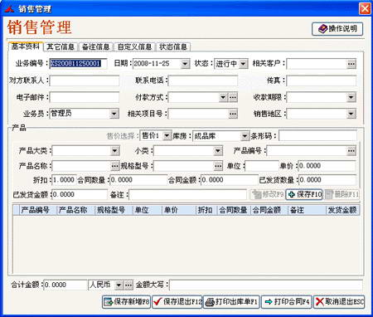Viewport: 373px width, 317px height.
Task: Click the 金额大写 field
Action: 266,285
